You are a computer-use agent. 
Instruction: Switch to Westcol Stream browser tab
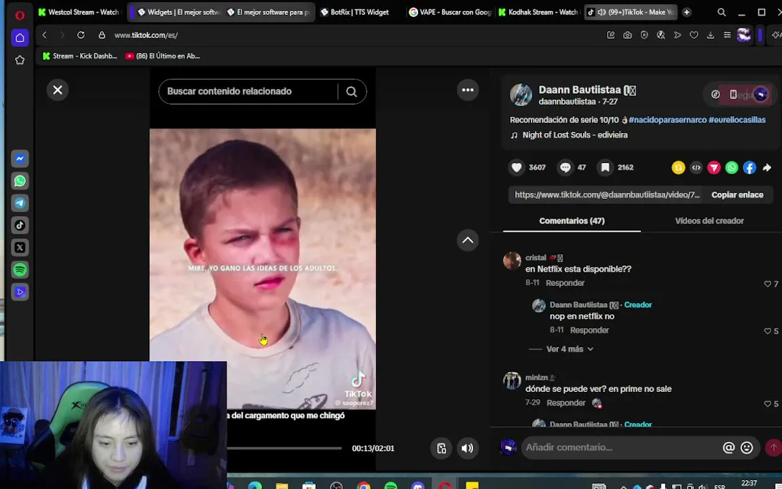coord(79,12)
